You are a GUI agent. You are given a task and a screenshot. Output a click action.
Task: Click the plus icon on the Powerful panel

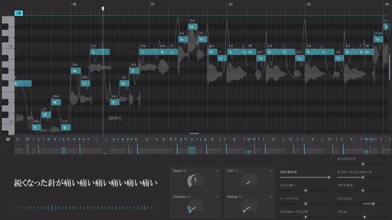coord(216,197)
